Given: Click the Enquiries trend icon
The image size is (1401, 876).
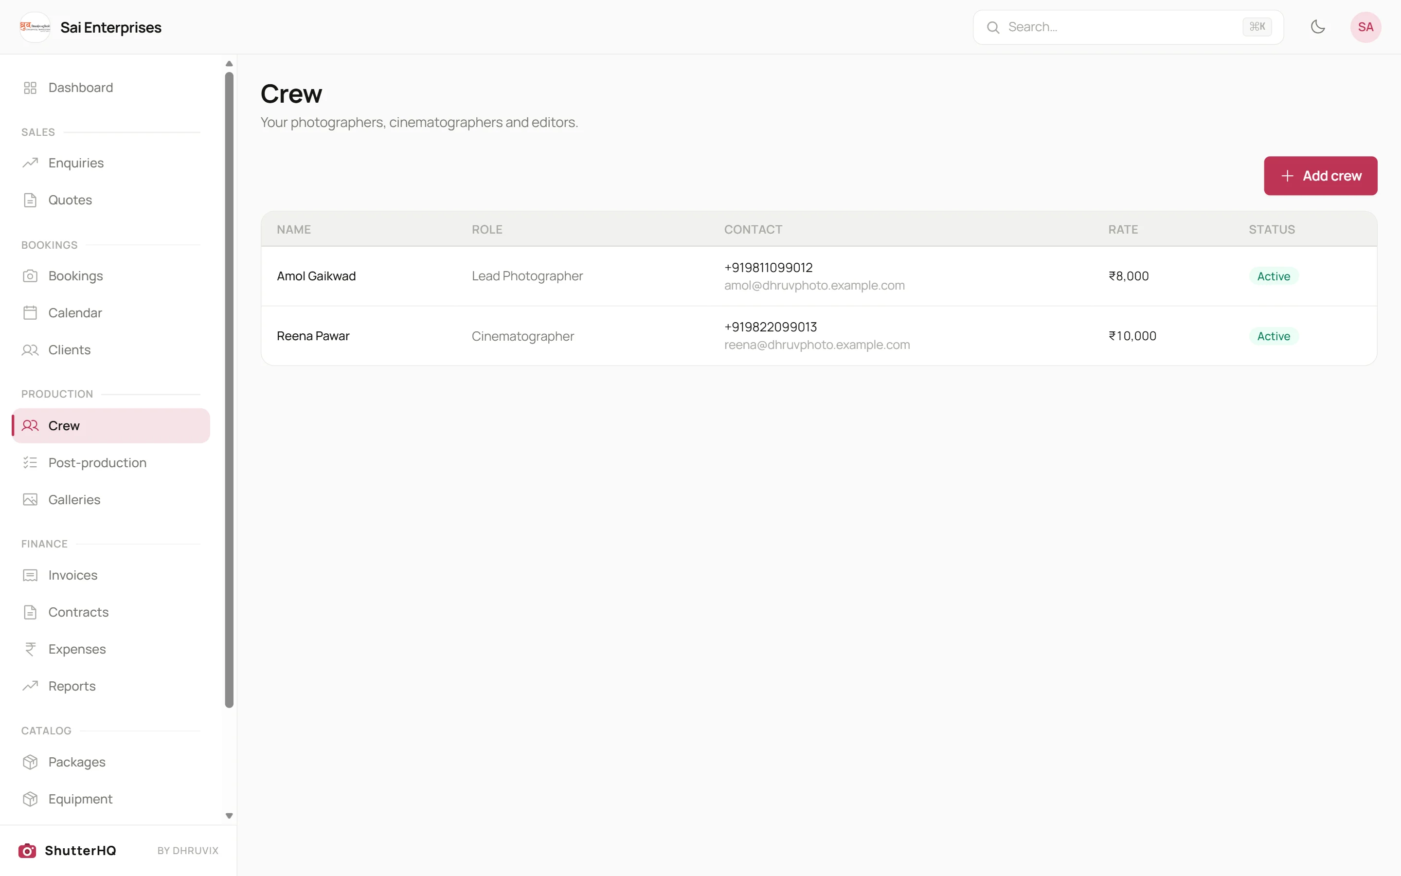Looking at the screenshot, I should click(x=30, y=163).
